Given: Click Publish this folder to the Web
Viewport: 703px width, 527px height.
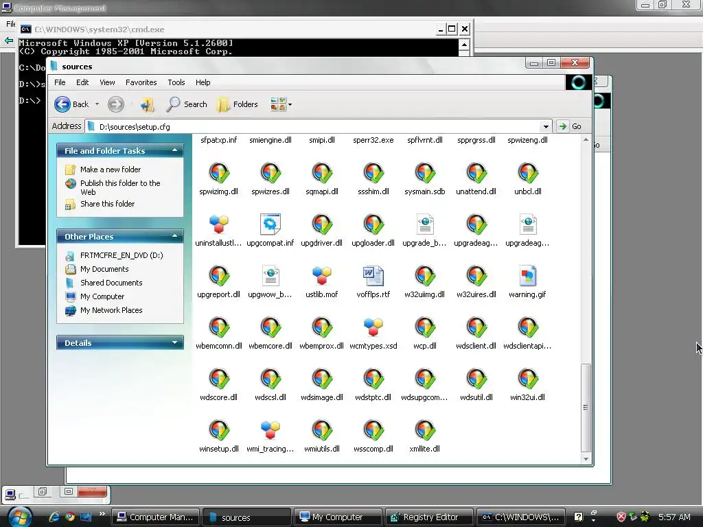Looking at the screenshot, I should point(120,187).
